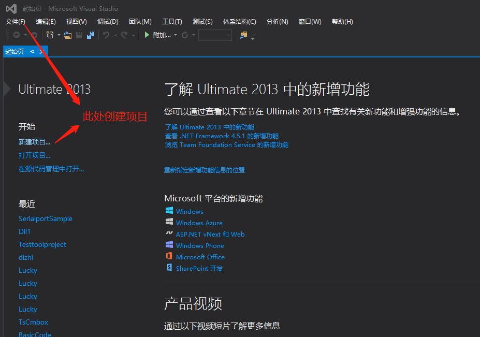
Task: Open the 窗口(W) menu
Action: pos(310,22)
